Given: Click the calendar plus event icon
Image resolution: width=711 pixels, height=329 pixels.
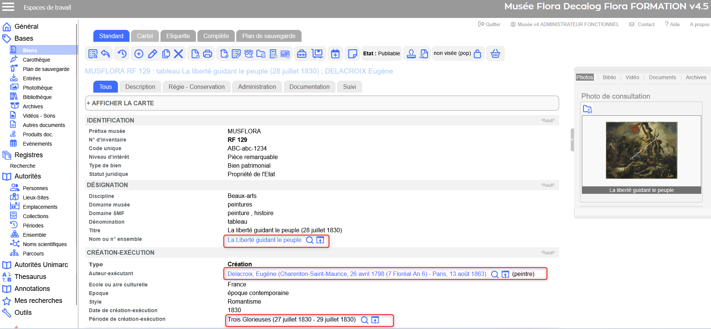Looking at the screenshot, I should (x=336, y=54).
